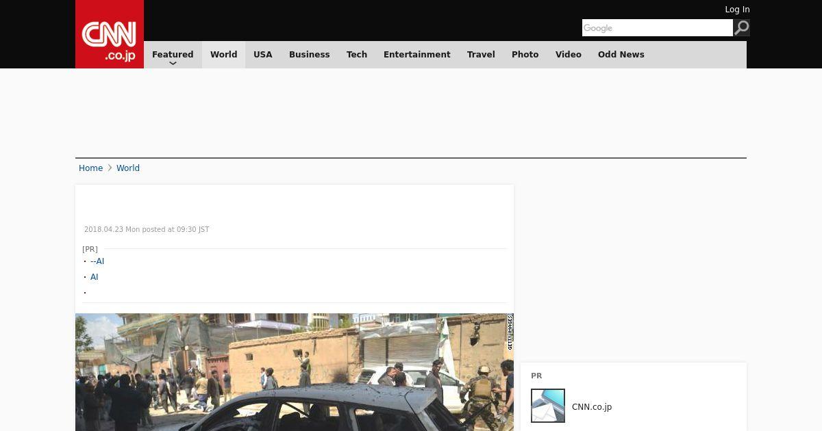Screen dimensions: 822x431
Task: Open the "AI" PR link
Action: (95, 277)
